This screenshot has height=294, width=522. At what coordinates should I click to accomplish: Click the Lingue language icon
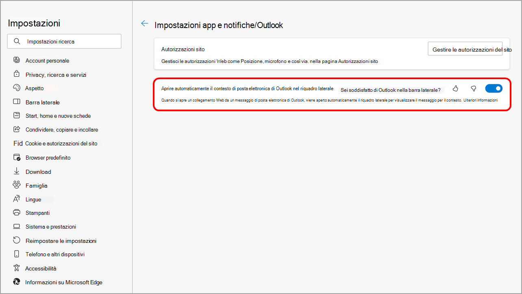(17, 199)
